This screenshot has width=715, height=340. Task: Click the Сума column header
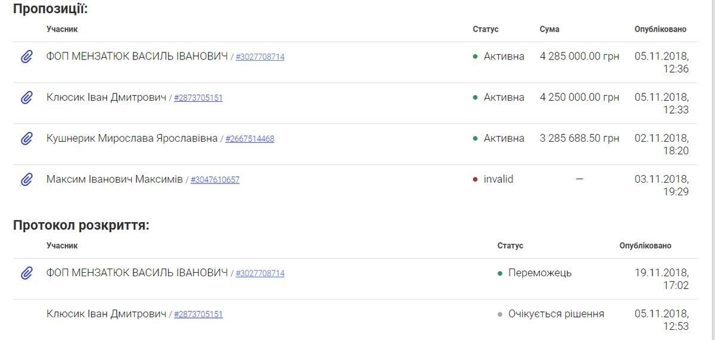[x=549, y=29]
